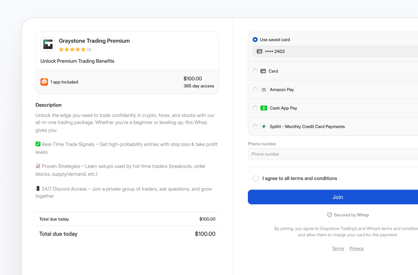
Task: Check the agree to terms and conditions box
Action: [x=256, y=178]
